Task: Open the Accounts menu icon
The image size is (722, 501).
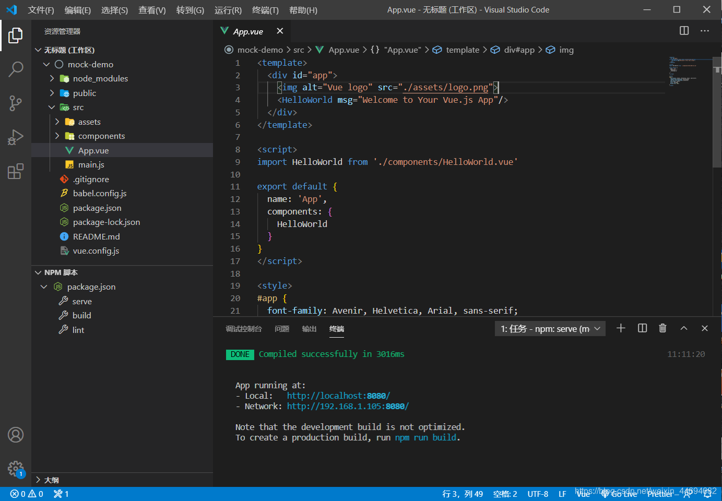Action: 16,435
